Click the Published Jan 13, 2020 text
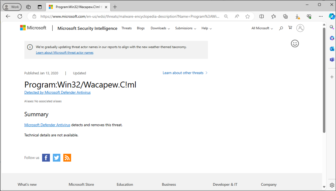 pos(41,73)
